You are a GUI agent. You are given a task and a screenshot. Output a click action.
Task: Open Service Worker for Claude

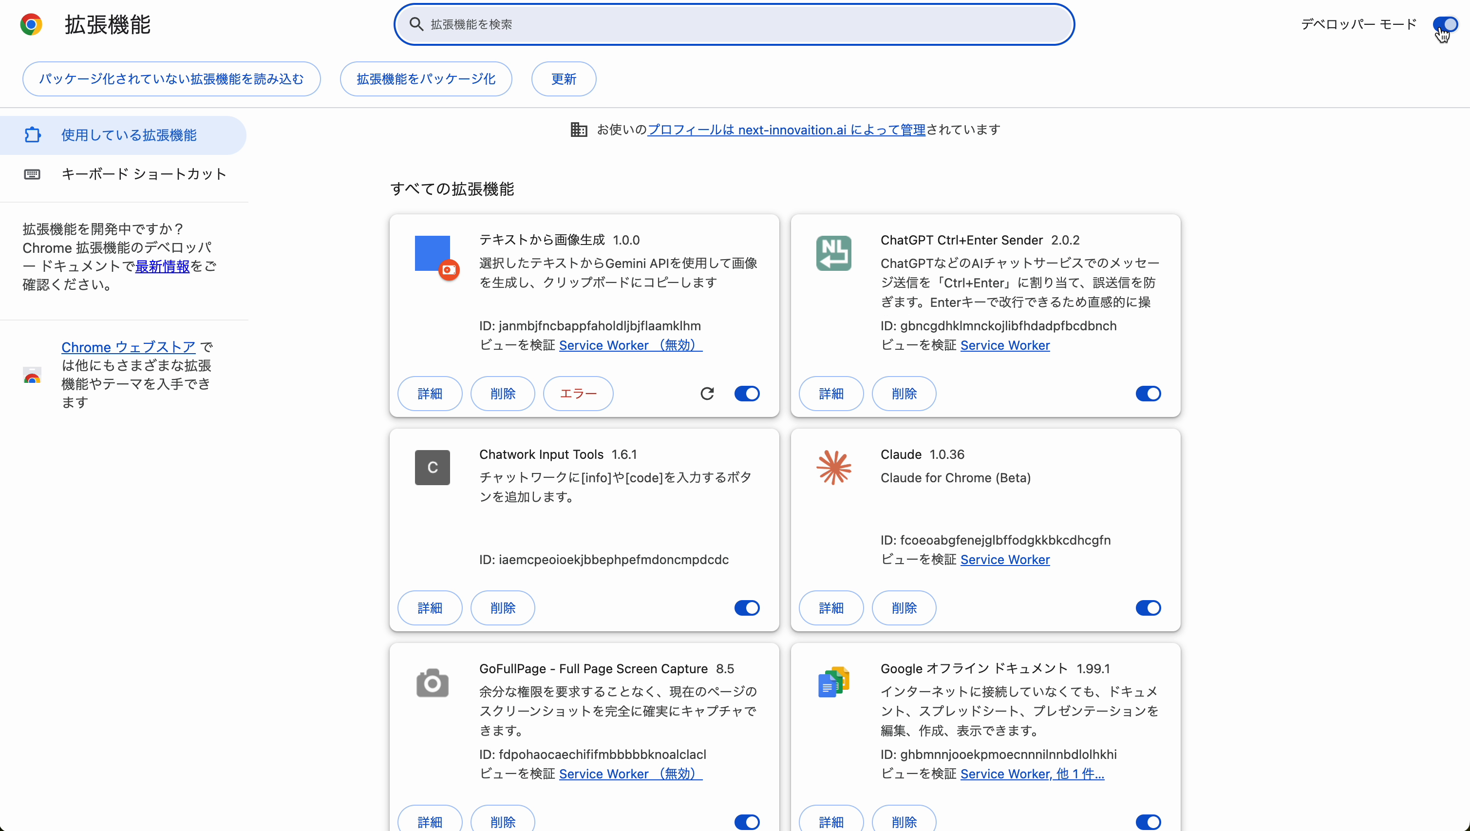point(1005,560)
